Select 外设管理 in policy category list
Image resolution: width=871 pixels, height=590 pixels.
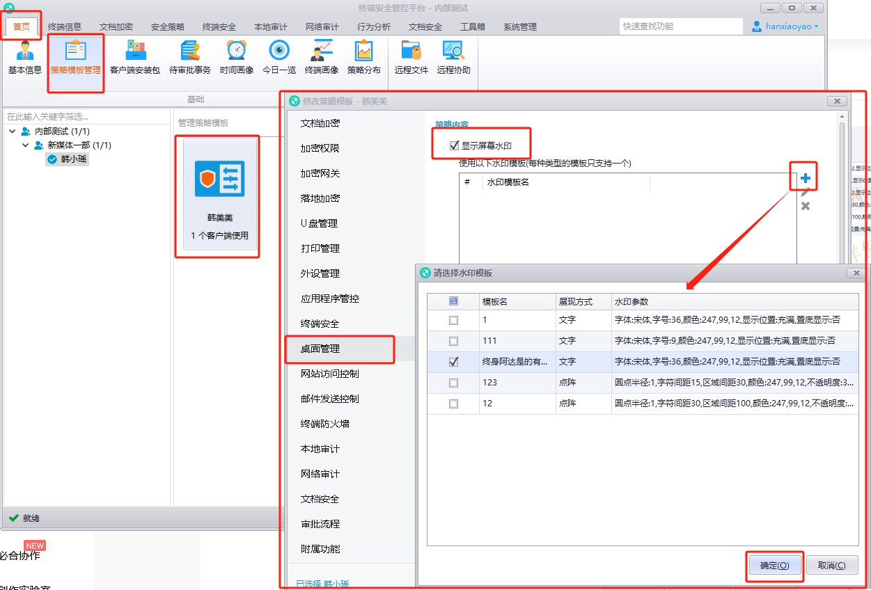tap(320, 273)
